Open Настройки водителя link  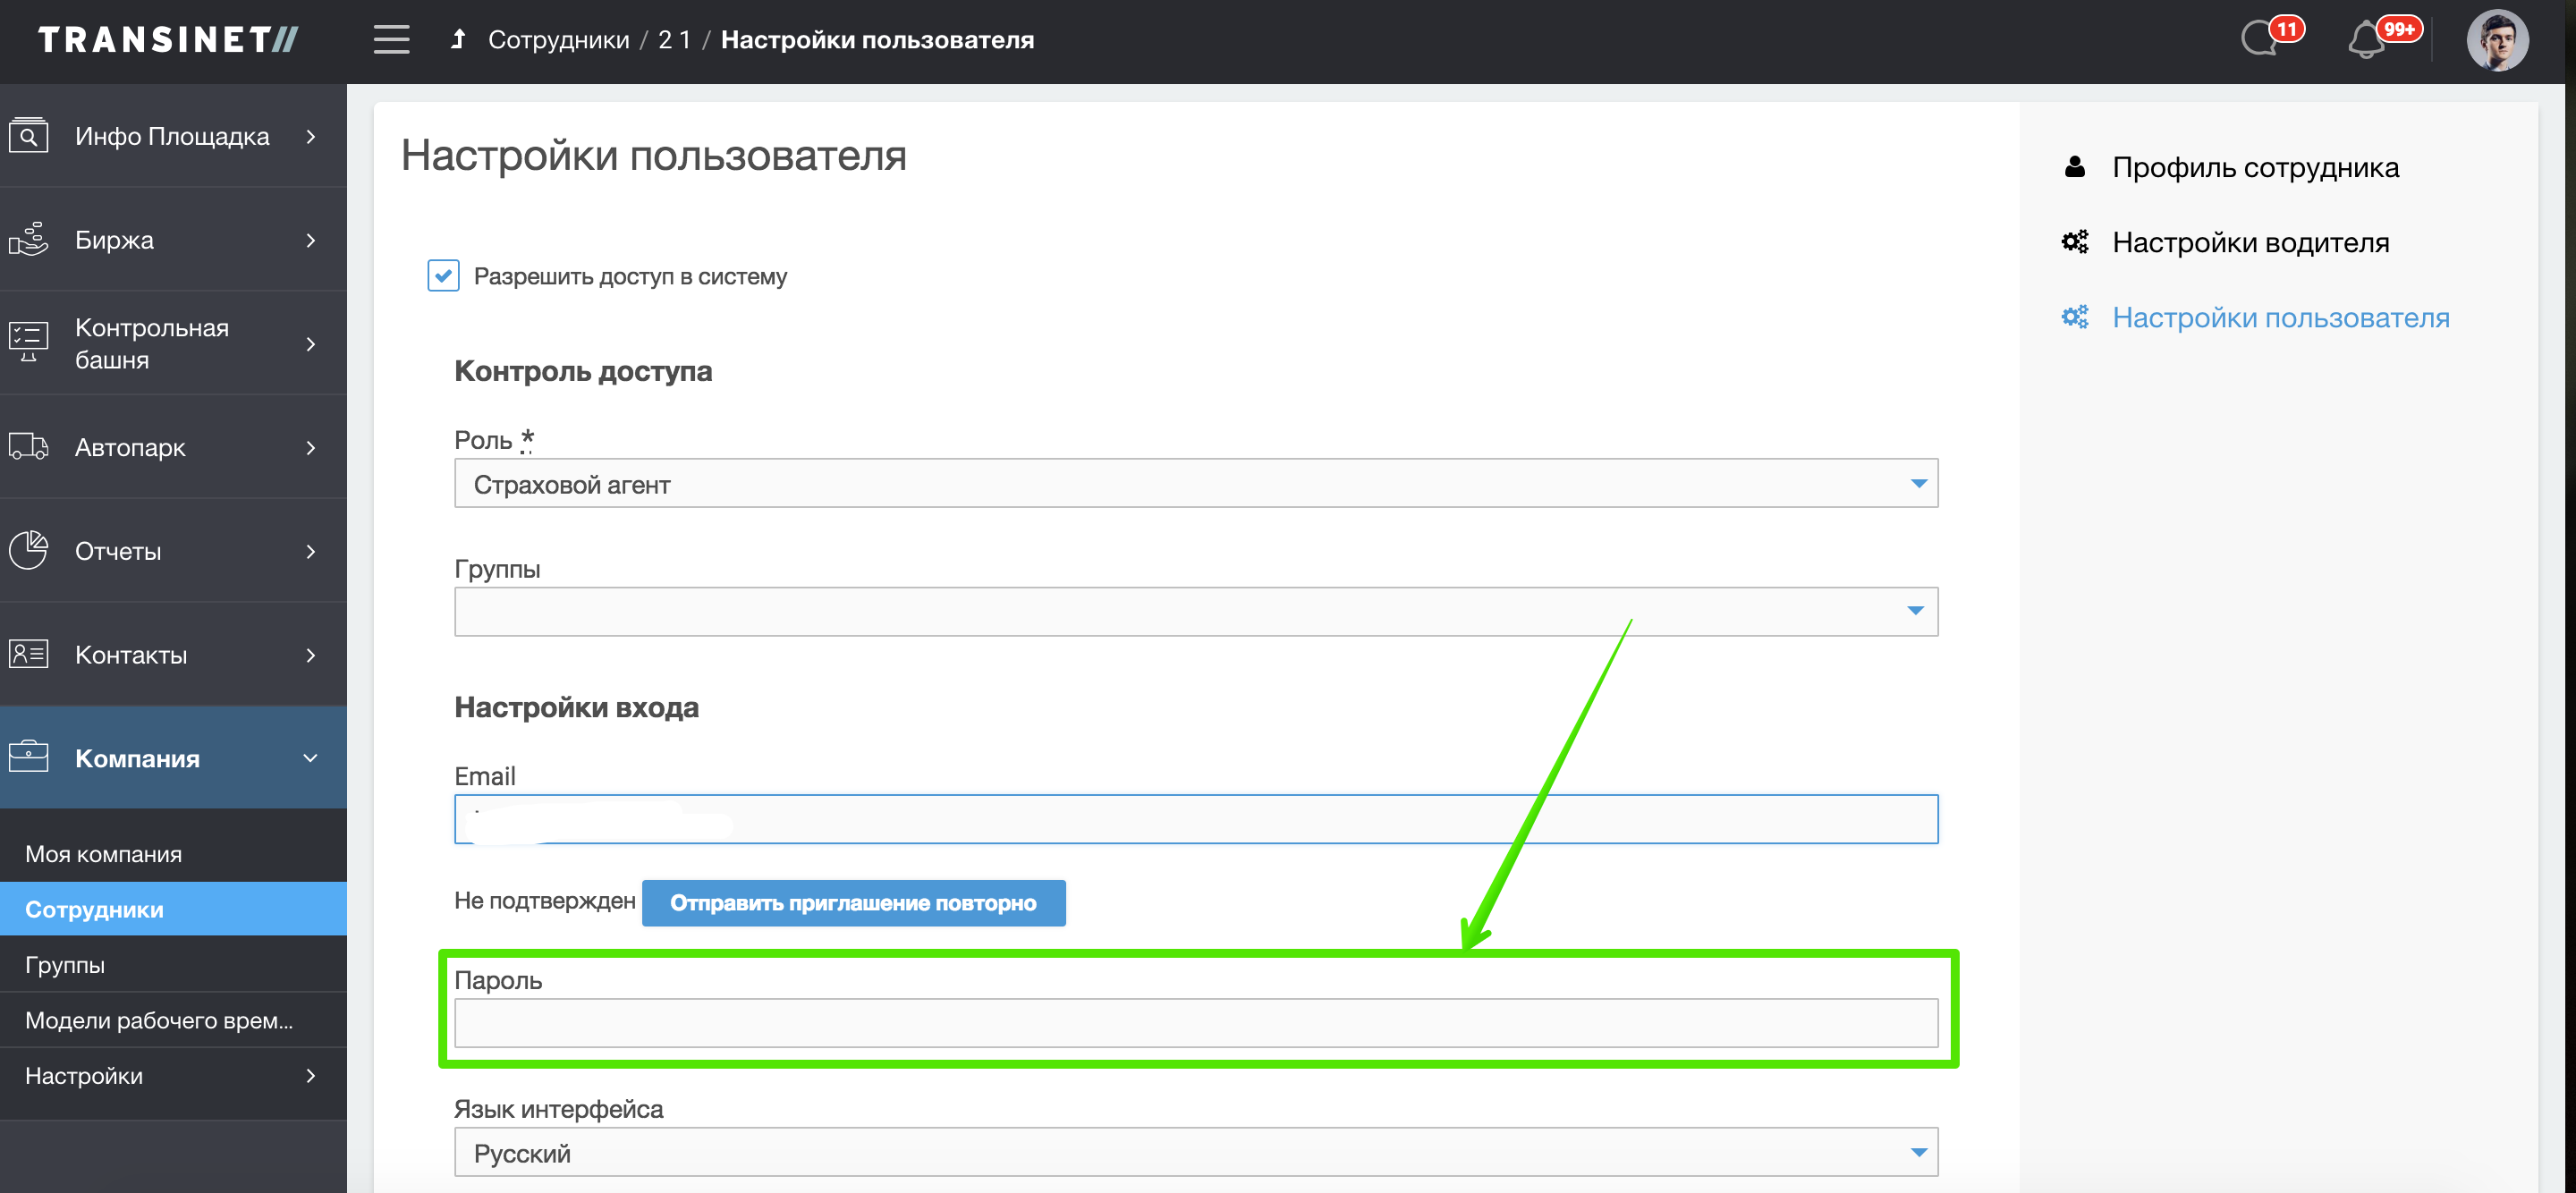point(2250,243)
